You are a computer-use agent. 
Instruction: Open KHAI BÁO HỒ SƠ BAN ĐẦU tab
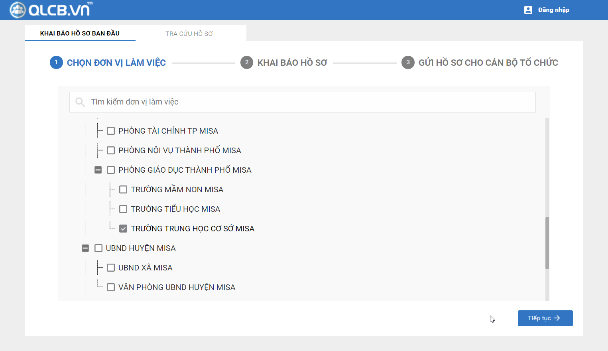click(x=80, y=34)
